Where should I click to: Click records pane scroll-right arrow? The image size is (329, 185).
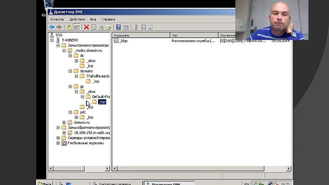pos(289,168)
